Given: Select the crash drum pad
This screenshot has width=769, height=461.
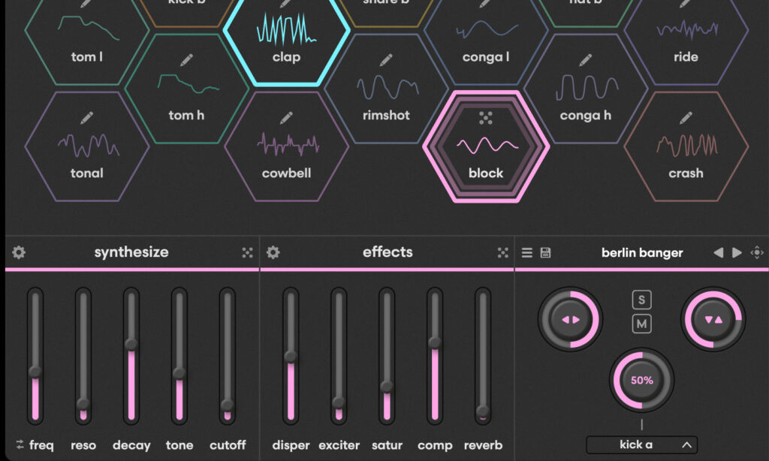Looking at the screenshot, I should tap(686, 150).
